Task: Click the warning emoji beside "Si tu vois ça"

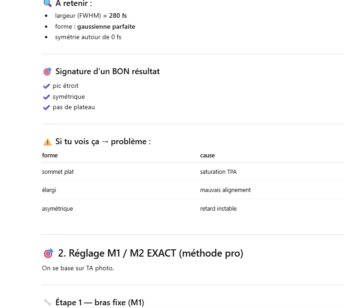Action: pos(47,142)
